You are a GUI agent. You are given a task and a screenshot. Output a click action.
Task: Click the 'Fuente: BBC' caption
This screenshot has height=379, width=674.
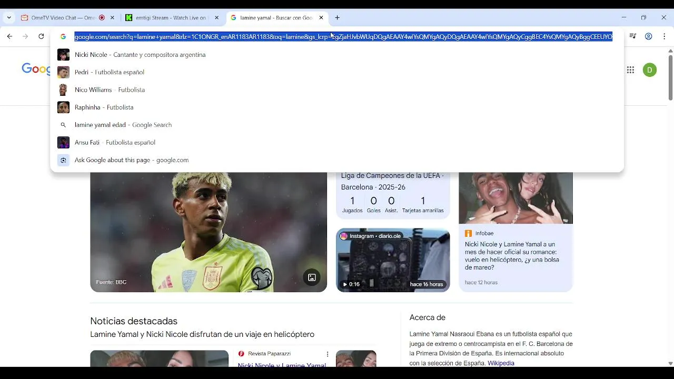pos(111,282)
